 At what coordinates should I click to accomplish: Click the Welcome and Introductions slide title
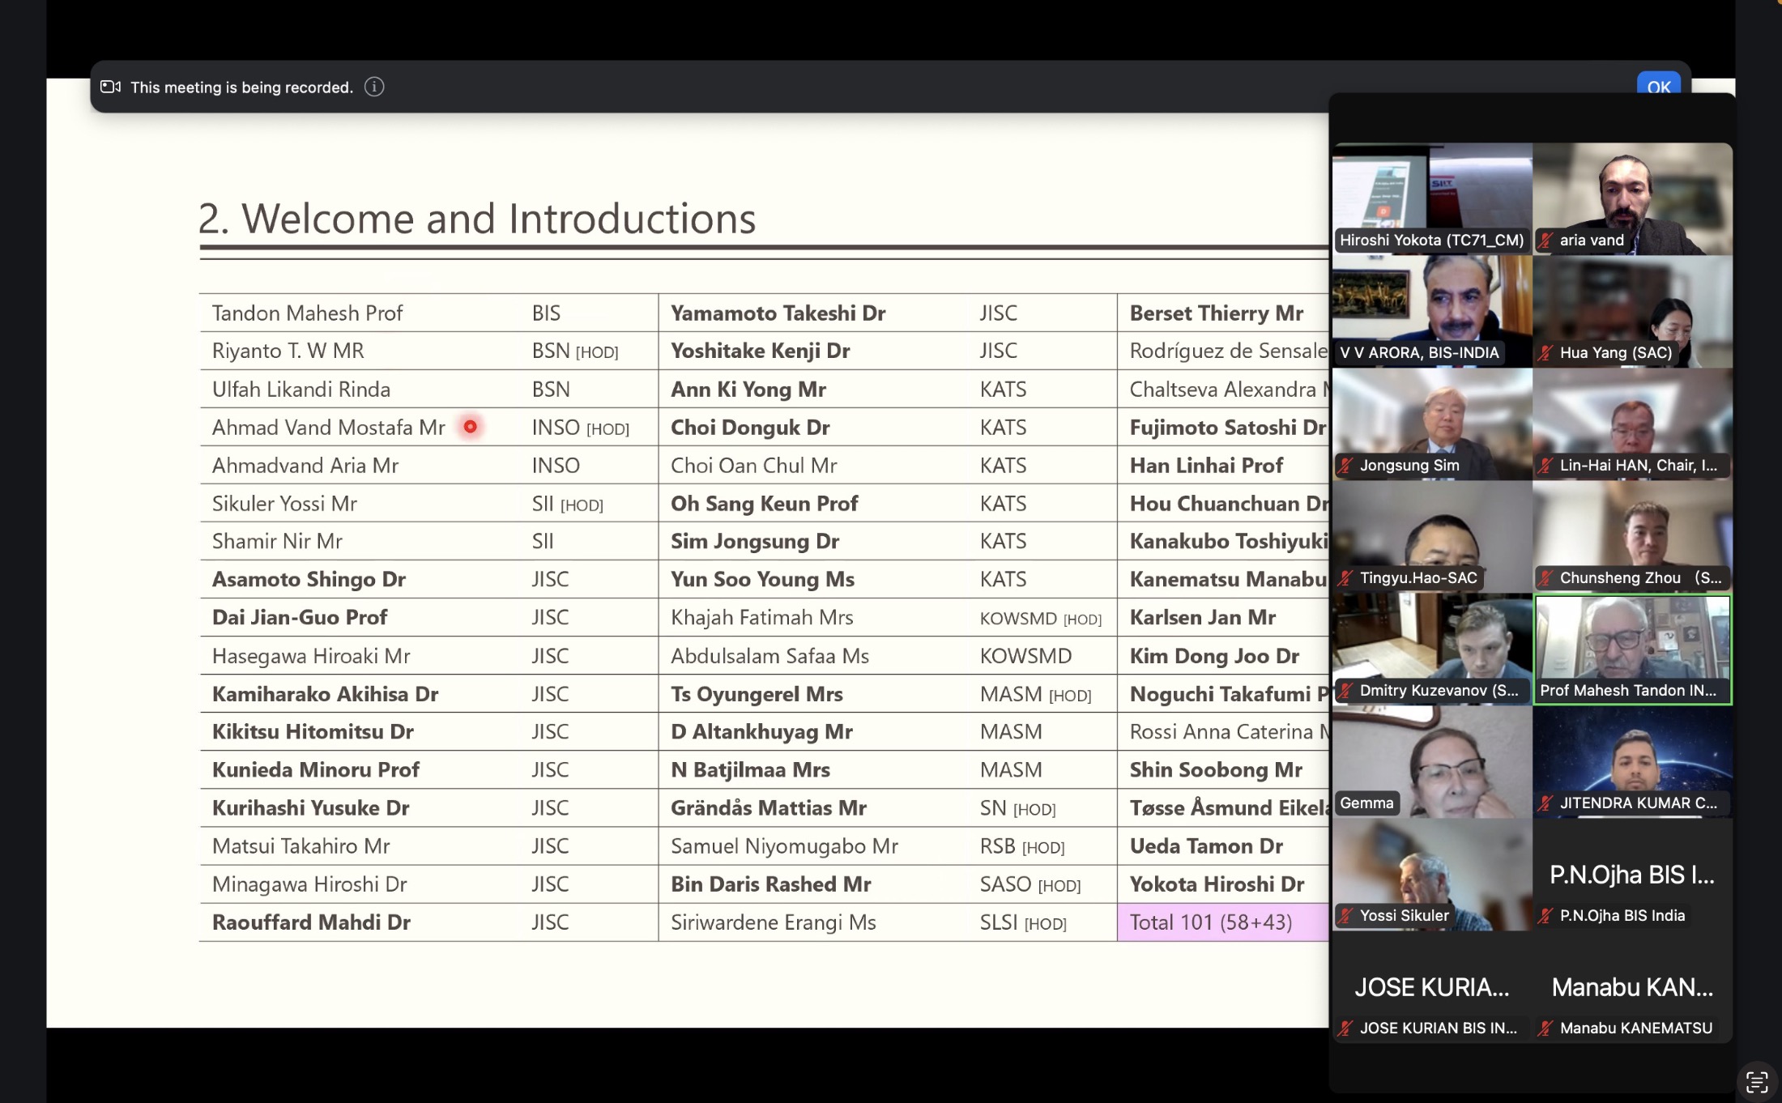477,219
